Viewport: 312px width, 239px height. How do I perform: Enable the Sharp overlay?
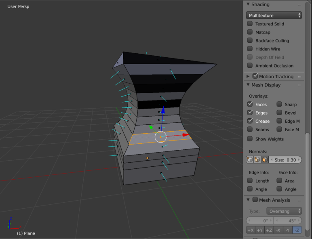[x=279, y=104]
